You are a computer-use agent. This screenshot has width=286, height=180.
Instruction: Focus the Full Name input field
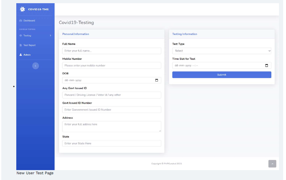click(112, 51)
